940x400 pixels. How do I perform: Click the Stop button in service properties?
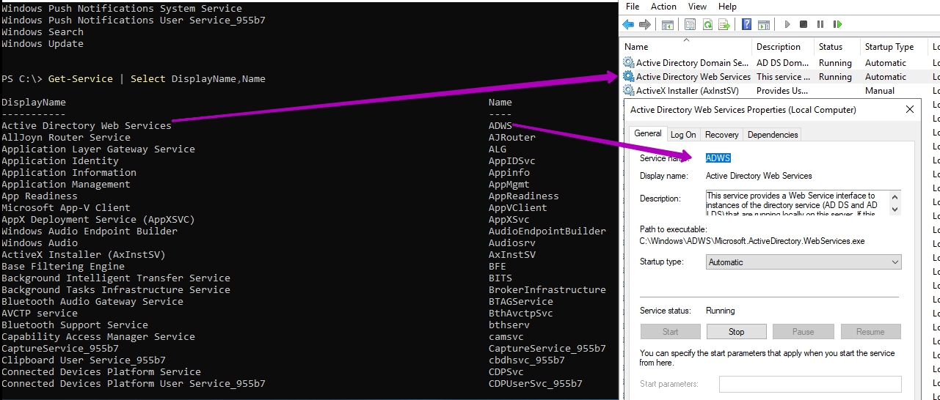[736, 332]
